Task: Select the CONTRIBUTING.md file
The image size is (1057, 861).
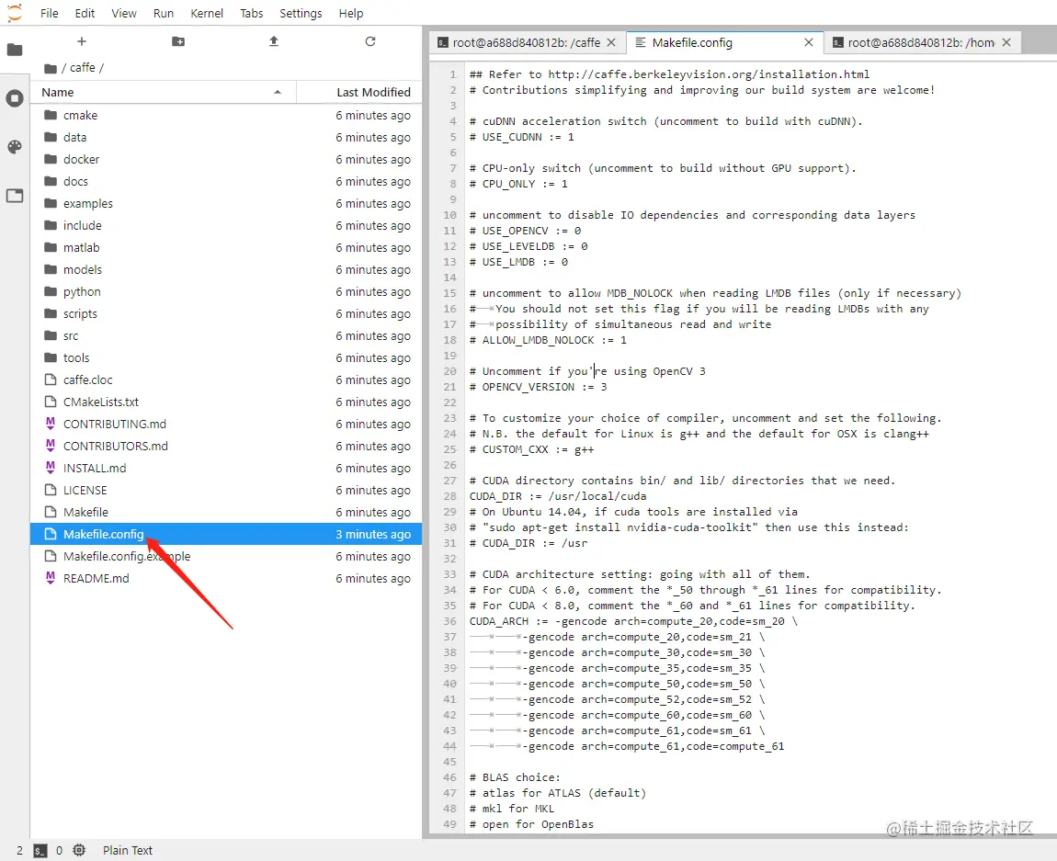Action: coord(226,425)
